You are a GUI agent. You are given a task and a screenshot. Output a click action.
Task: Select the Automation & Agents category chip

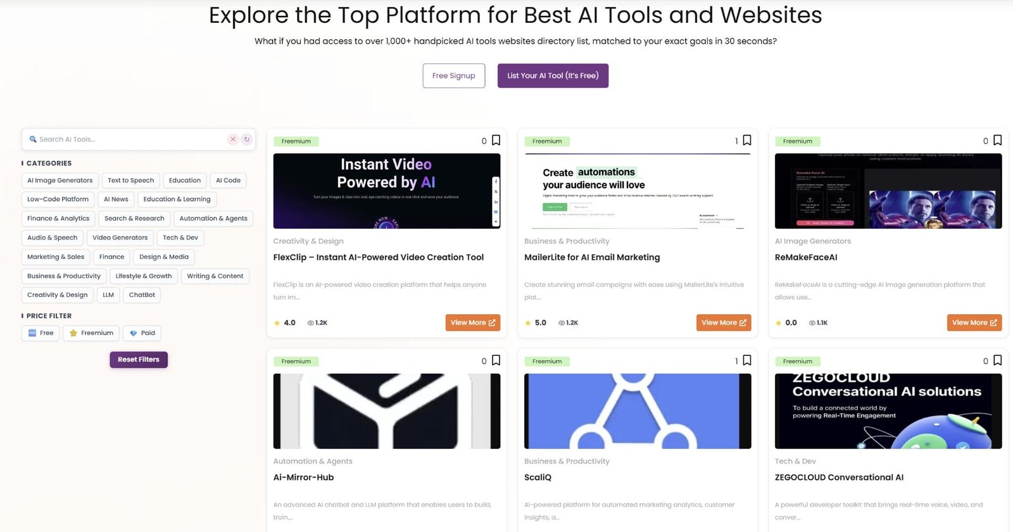(213, 218)
